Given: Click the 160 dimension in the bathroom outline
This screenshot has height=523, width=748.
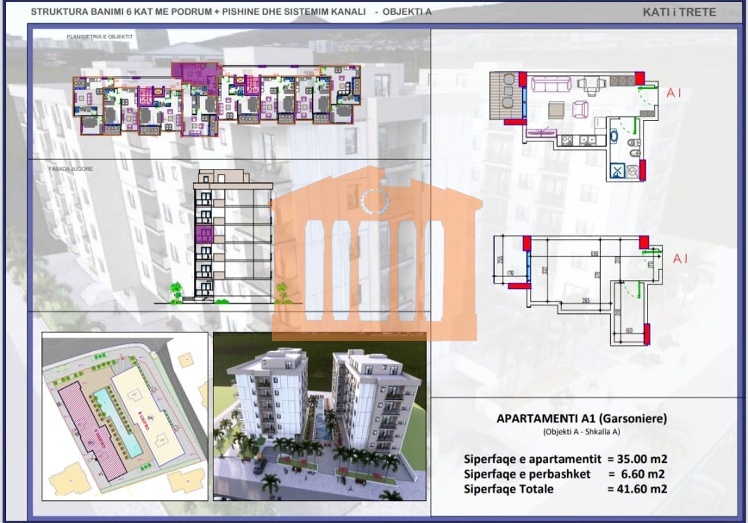Looking at the screenshot, I should [629, 331].
